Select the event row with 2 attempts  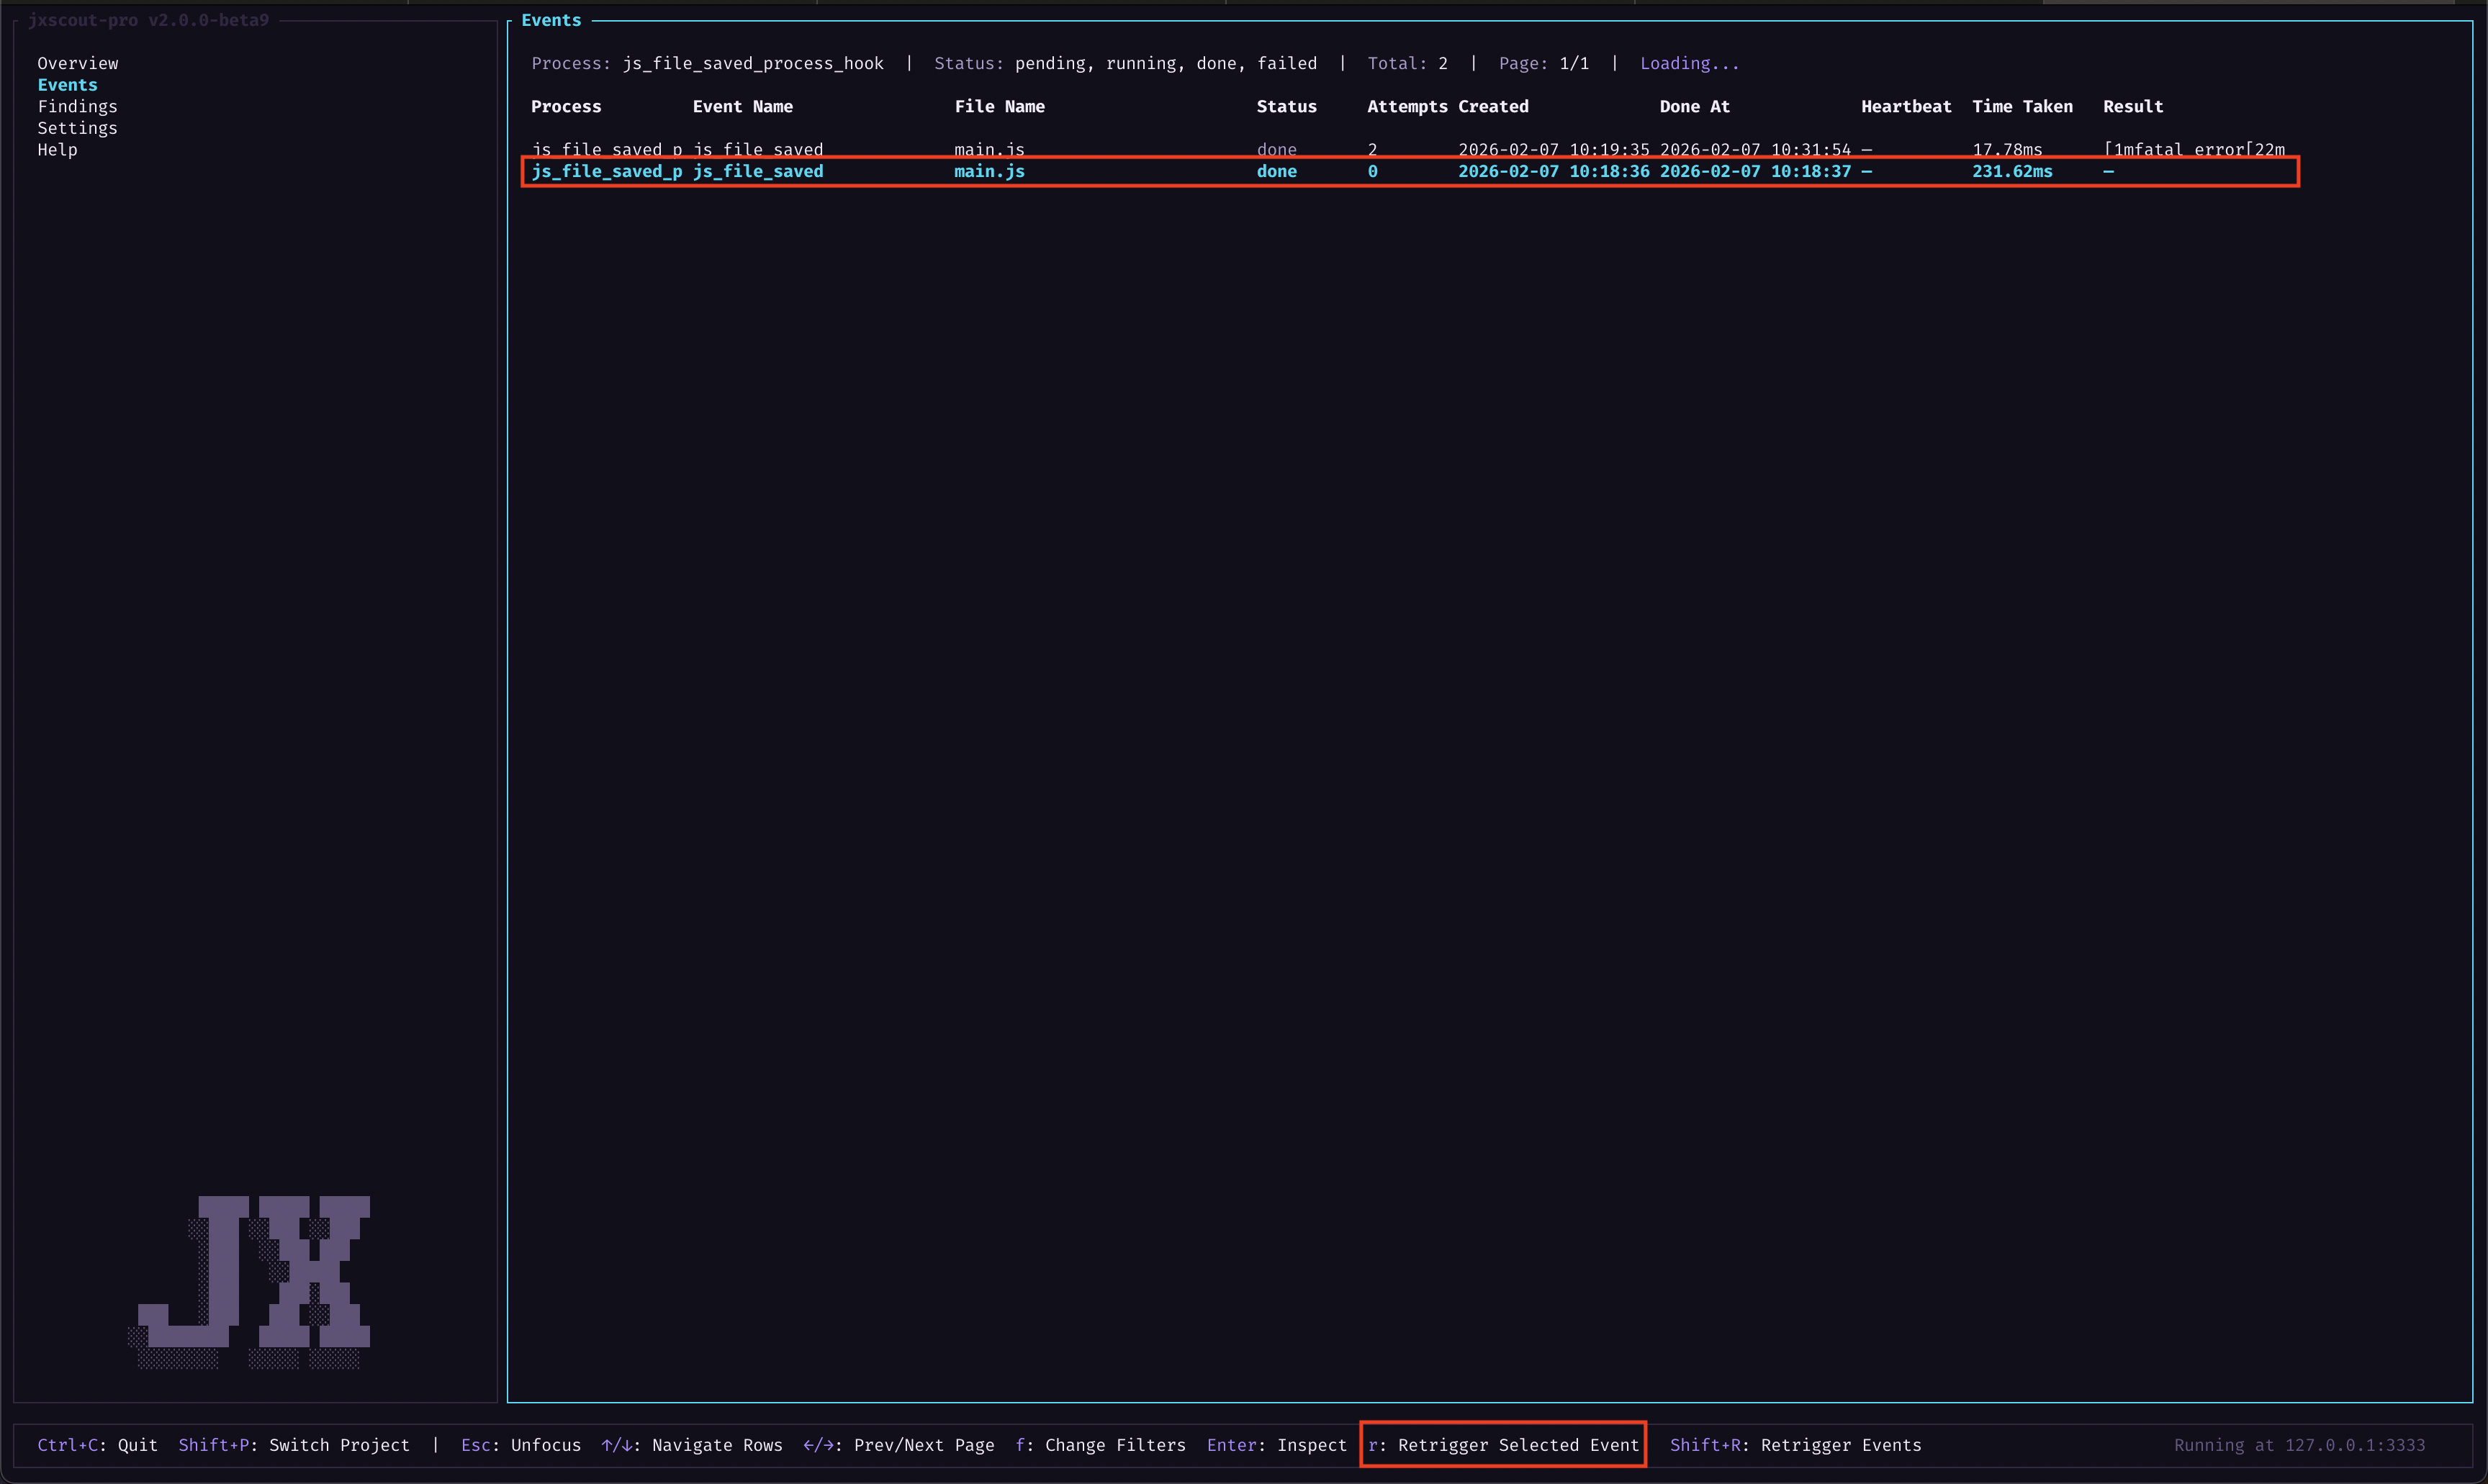(x=1408, y=149)
